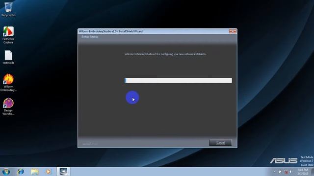Image resolution: width=314 pixels, height=176 pixels.
Task: Click the network tray icon with red mark
Action: click(x=286, y=172)
